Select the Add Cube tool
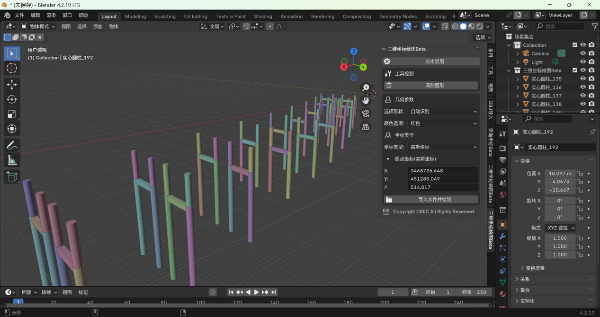This screenshot has height=317, width=600. pos(12,176)
